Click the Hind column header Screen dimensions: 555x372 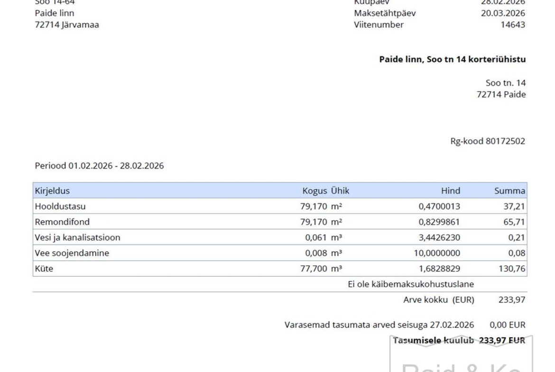[x=450, y=191]
